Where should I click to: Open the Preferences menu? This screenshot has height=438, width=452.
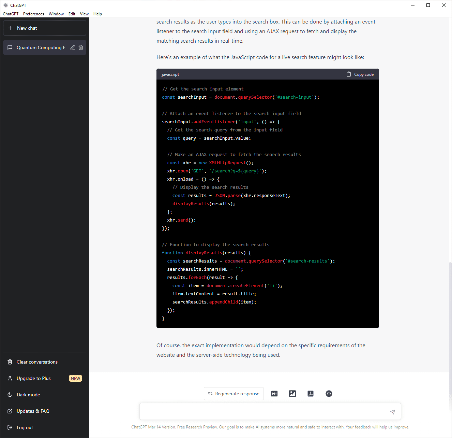pos(33,14)
